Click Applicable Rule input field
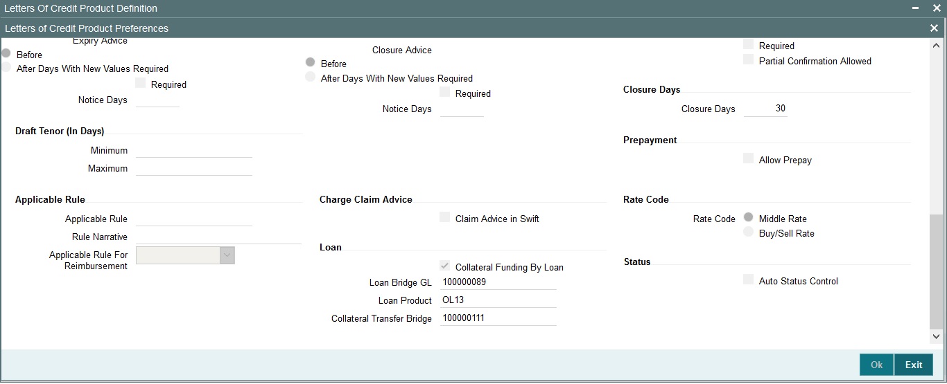 click(194, 219)
